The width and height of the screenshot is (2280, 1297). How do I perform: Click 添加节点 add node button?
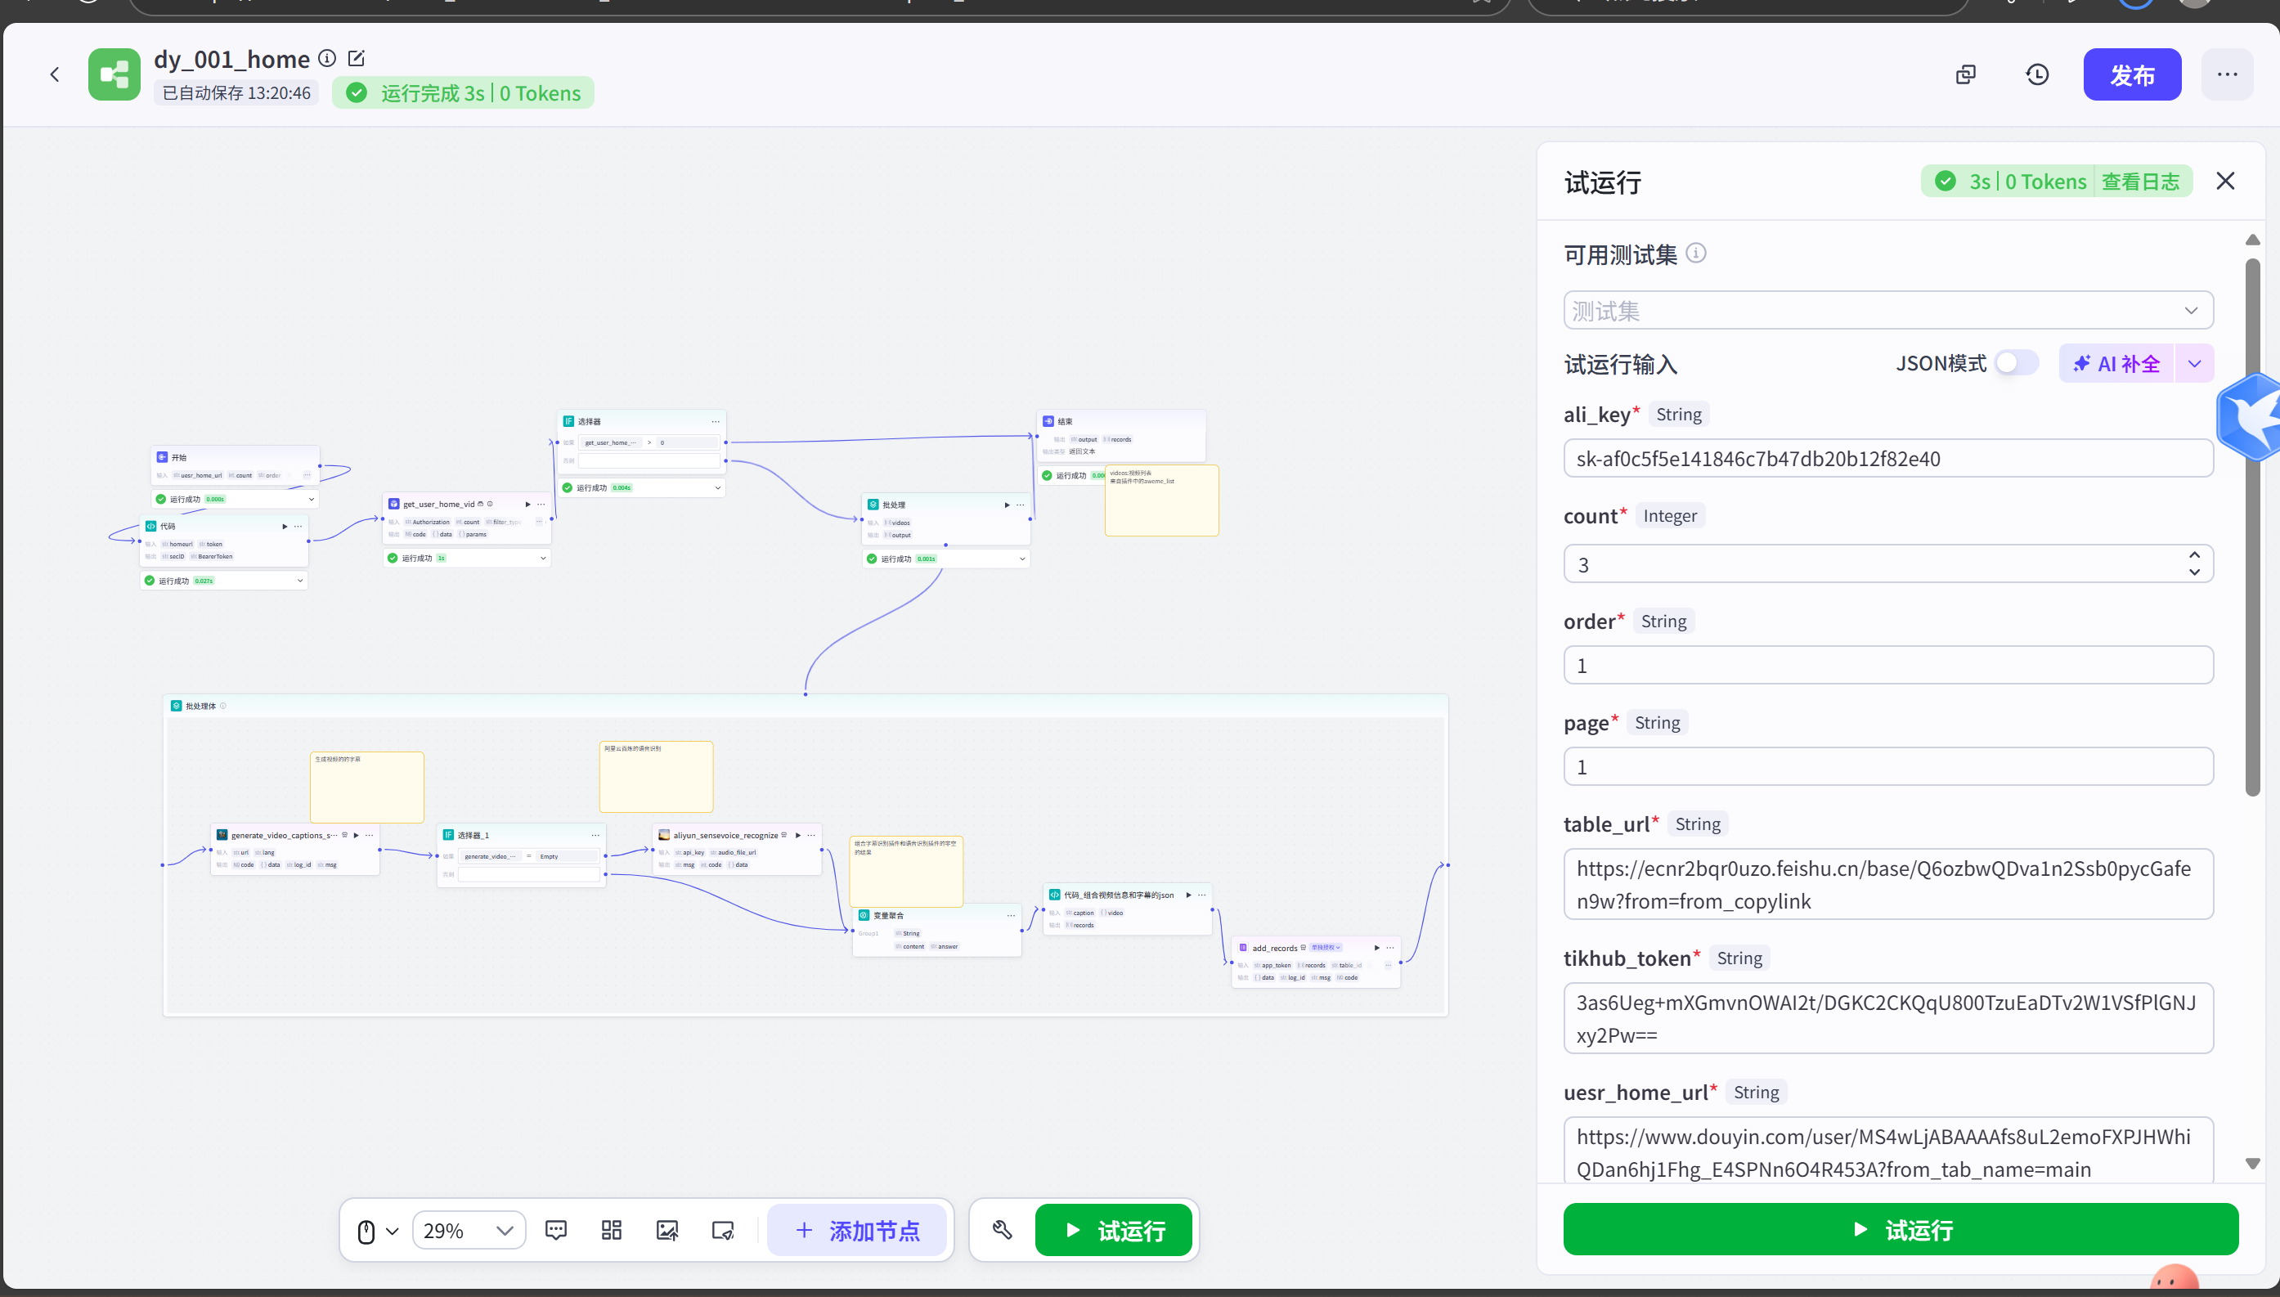pos(857,1230)
